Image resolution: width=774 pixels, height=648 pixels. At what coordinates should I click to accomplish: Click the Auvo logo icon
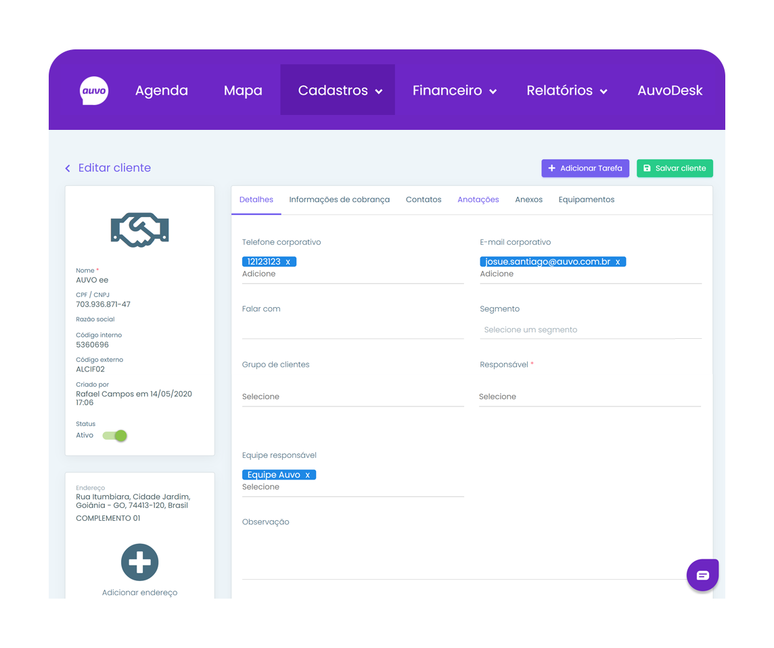point(94,91)
